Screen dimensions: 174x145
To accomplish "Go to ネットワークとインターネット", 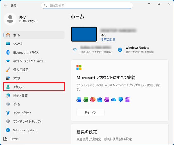I will pos(34,61).
